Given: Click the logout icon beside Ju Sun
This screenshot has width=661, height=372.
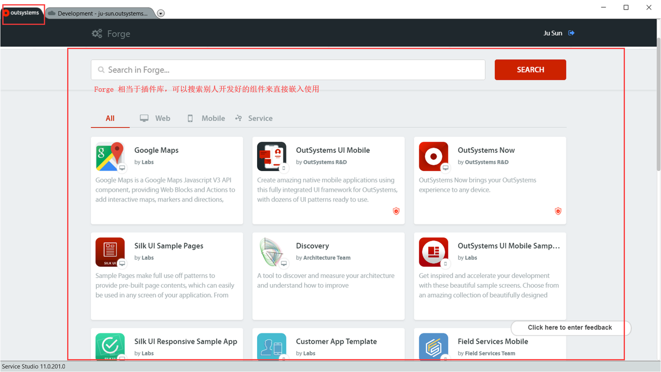Looking at the screenshot, I should pos(571,33).
